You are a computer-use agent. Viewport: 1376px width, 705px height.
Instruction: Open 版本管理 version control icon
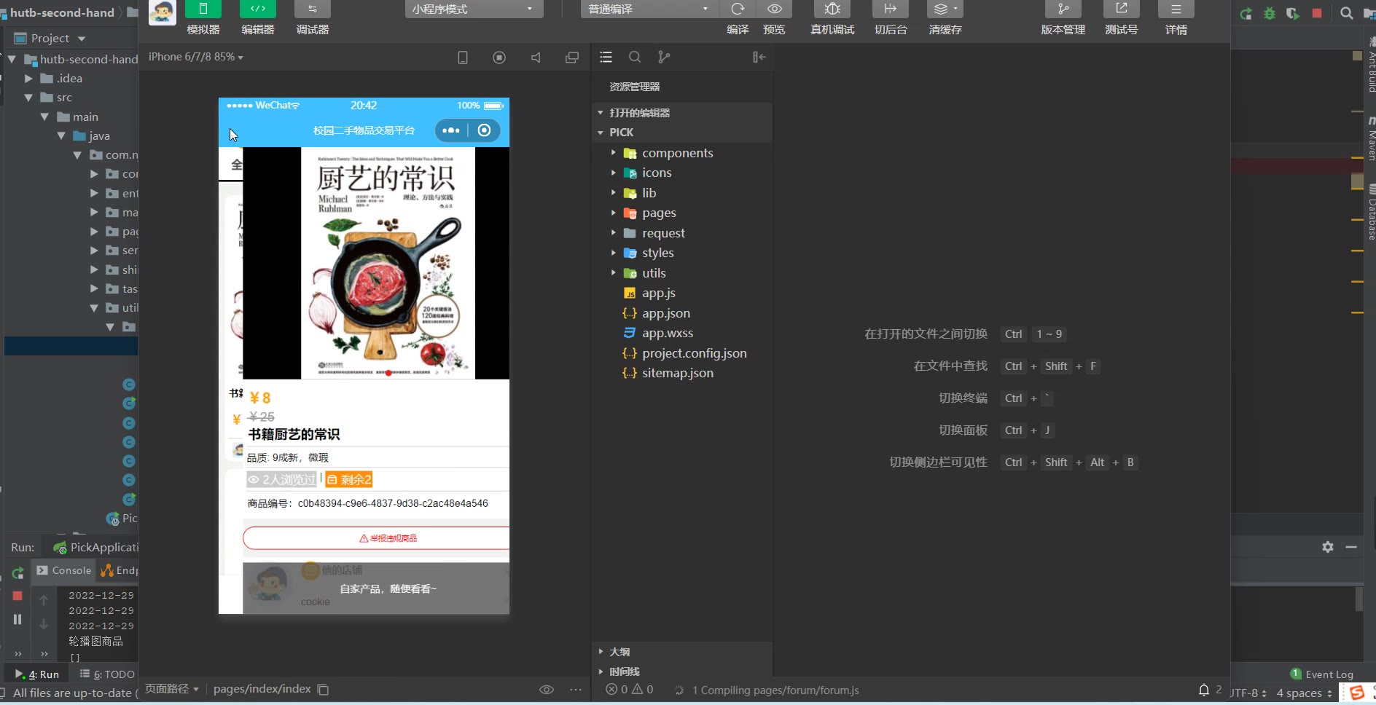click(1063, 9)
